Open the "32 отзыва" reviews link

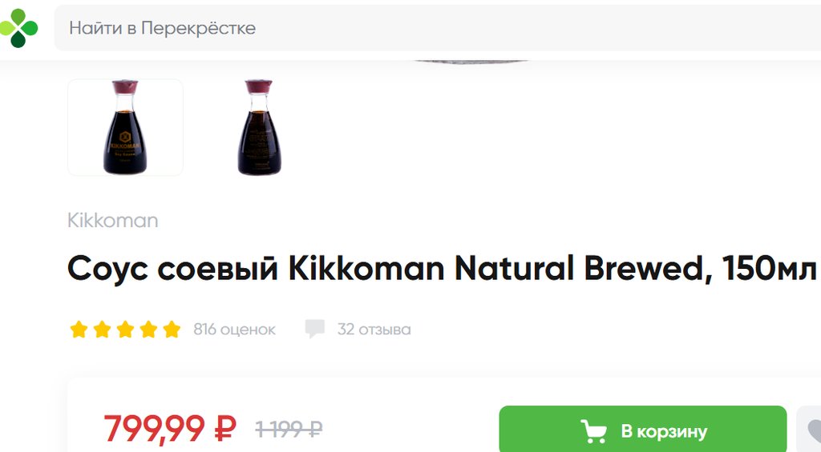(x=374, y=330)
